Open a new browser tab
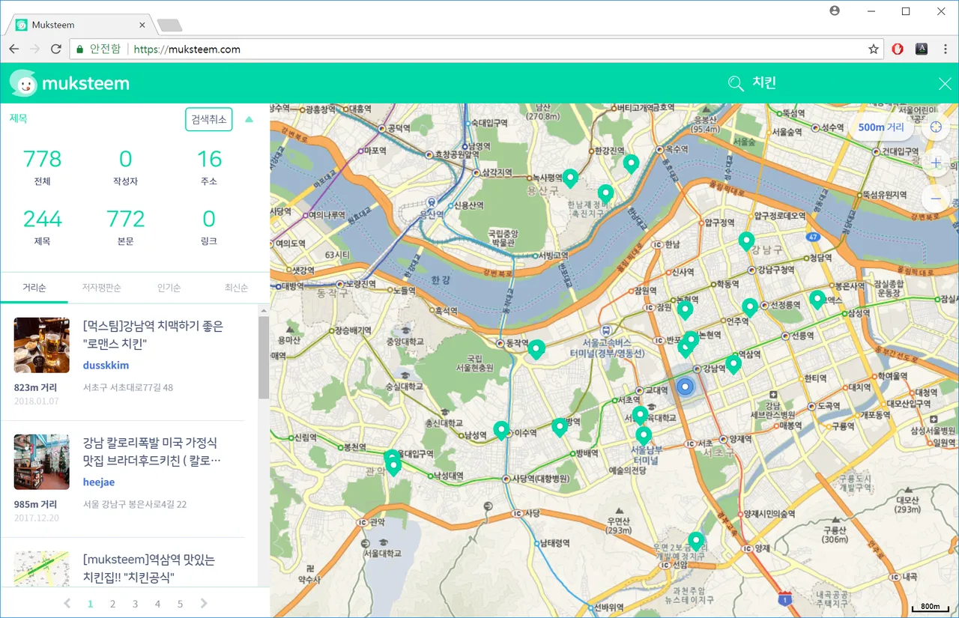959x618 pixels. click(x=170, y=25)
